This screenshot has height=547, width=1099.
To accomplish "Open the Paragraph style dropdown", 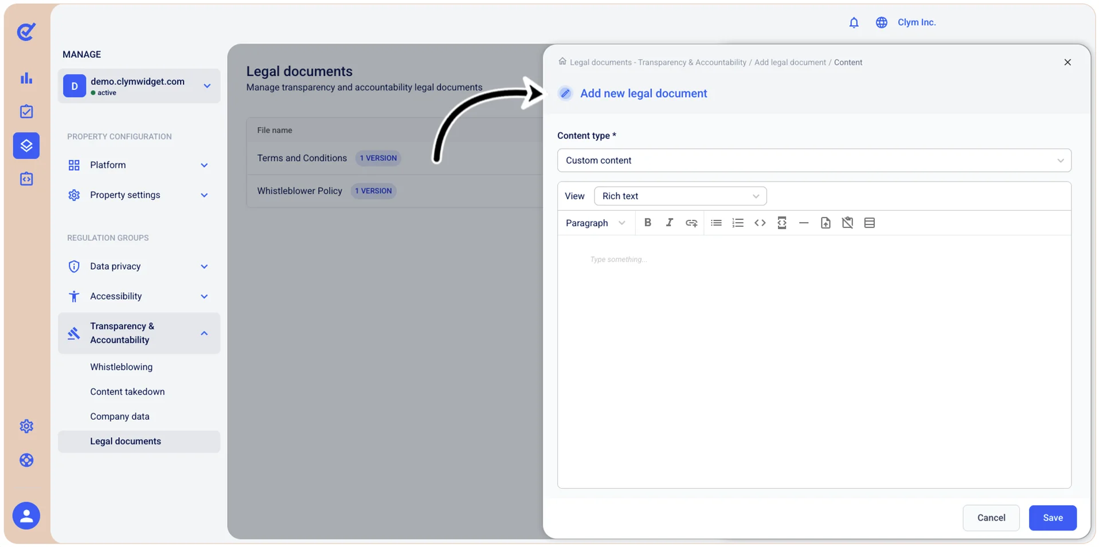I will point(596,223).
